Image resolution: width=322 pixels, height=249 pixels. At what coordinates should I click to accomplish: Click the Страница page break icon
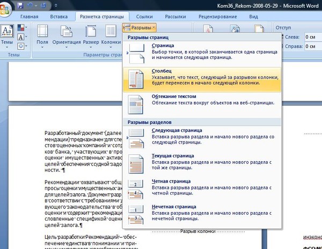(x=136, y=54)
